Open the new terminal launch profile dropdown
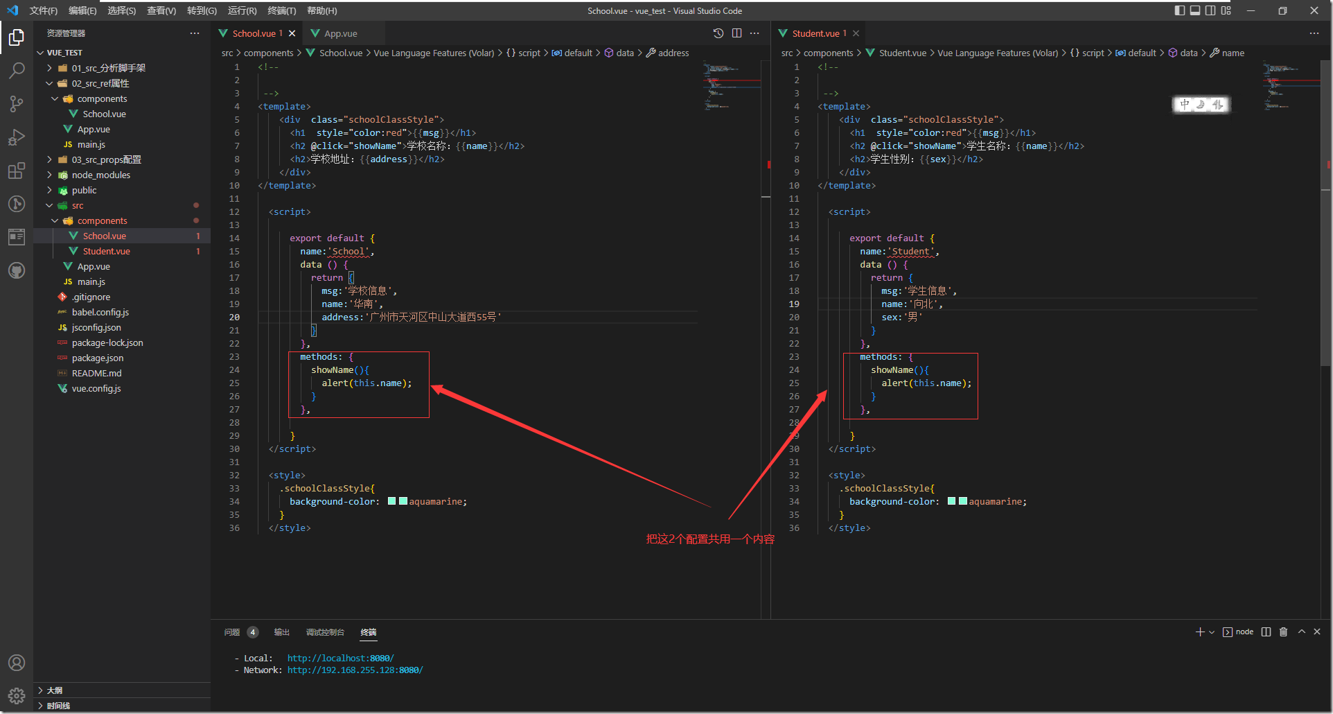 click(1212, 632)
